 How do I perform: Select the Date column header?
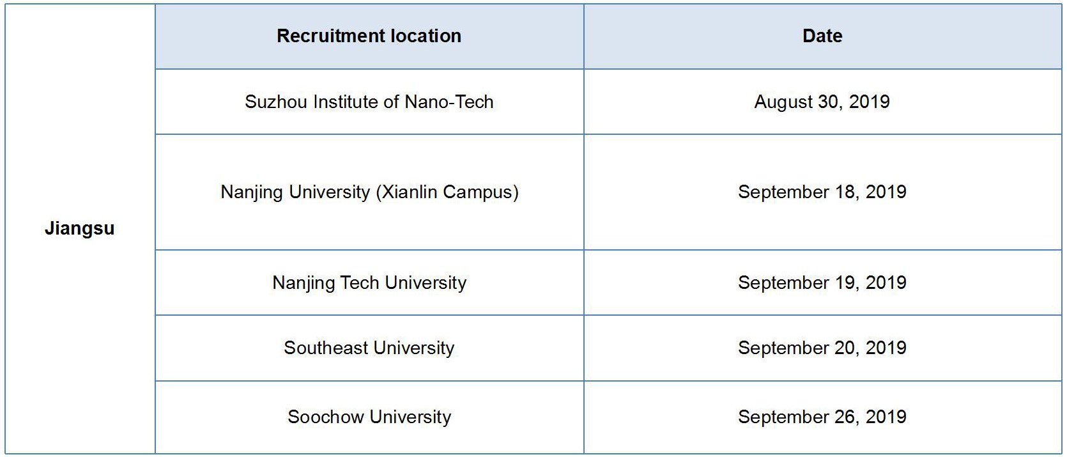click(822, 36)
